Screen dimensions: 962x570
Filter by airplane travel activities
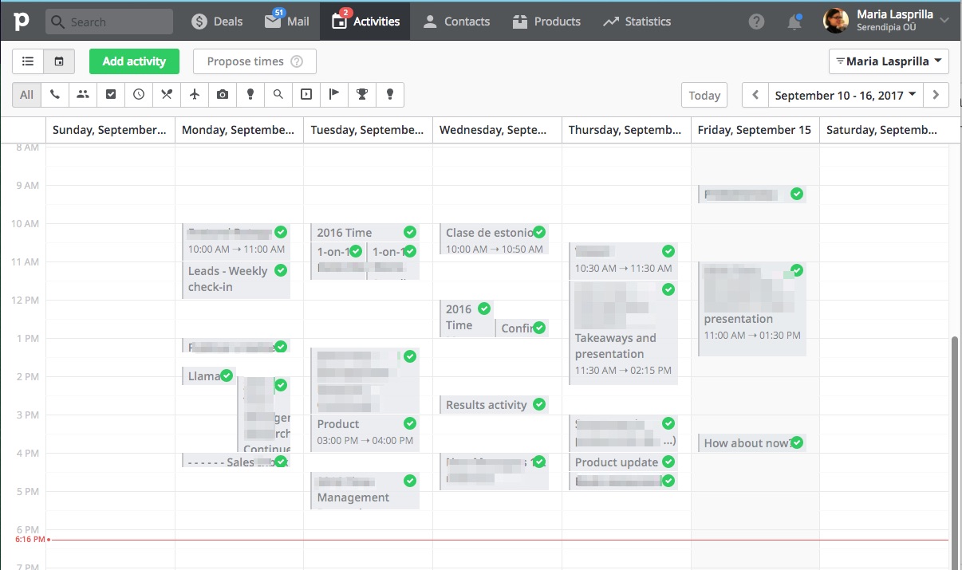pos(195,95)
